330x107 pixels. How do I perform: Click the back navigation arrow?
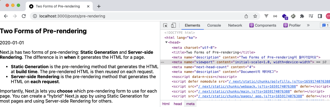point(6,16)
